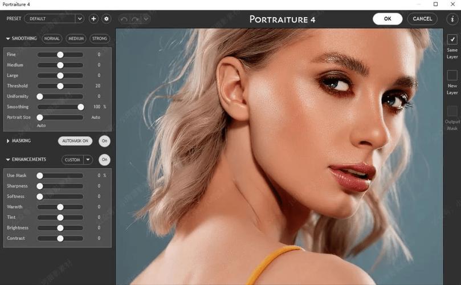Image resolution: width=461 pixels, height=285 pixels.
Task: Click the redo arrow icon
Action: [135, 19]
